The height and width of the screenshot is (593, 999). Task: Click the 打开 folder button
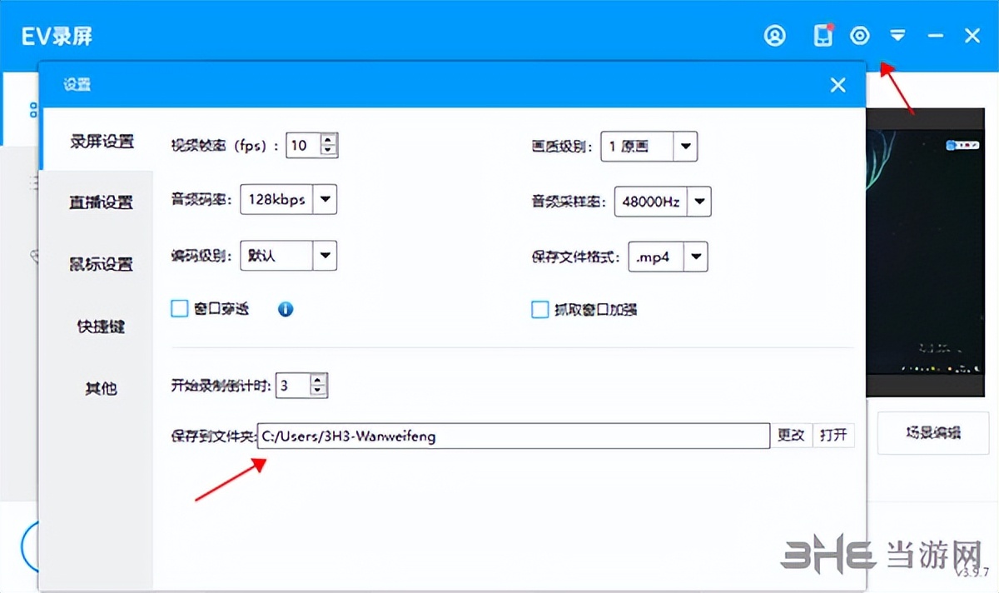833,435
